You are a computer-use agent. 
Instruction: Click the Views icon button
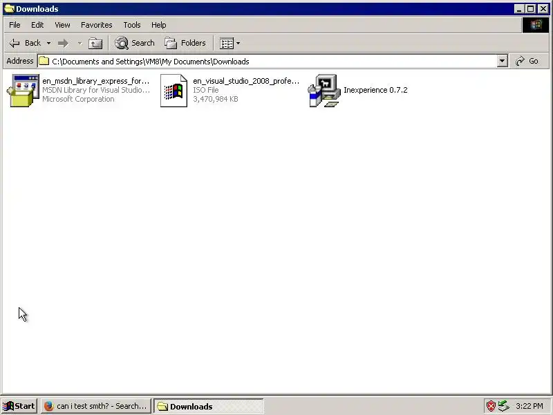click(227, 44)
